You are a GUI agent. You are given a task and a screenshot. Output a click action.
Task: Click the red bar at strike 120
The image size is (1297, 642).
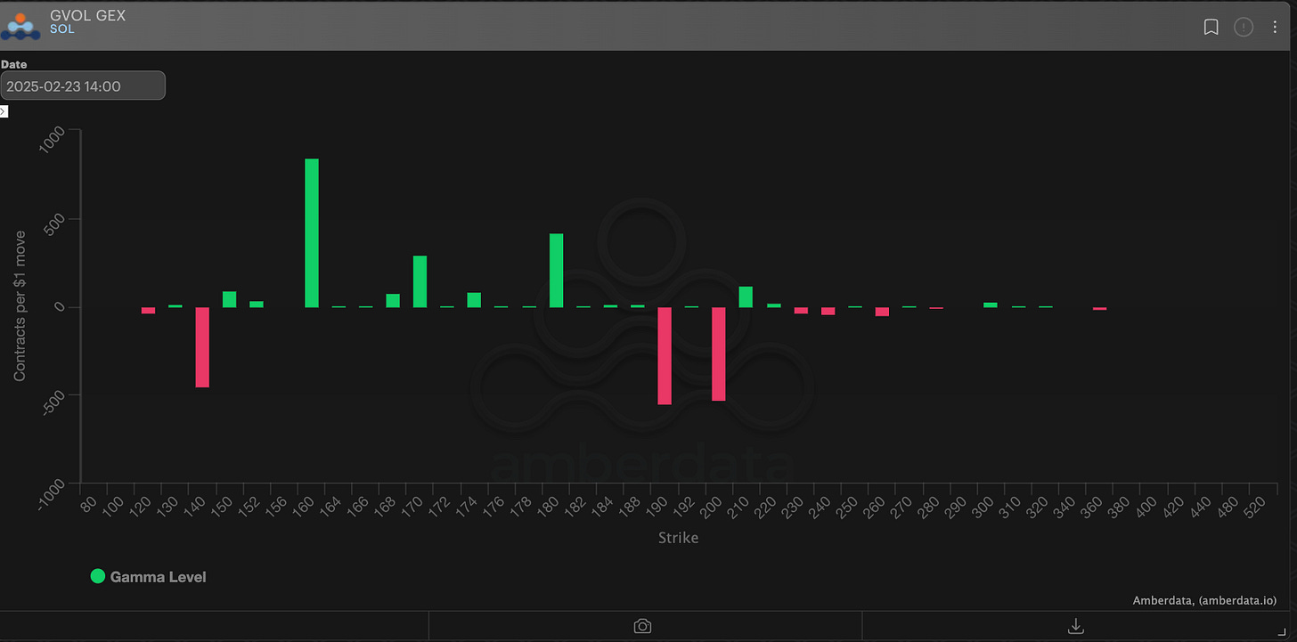coord(148,311)
